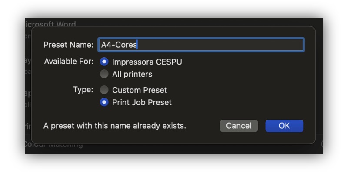Viewport: 346px width, 179px height.
Task: Click the Colour Matching section behind the dialog
Action: pos(54,145)
